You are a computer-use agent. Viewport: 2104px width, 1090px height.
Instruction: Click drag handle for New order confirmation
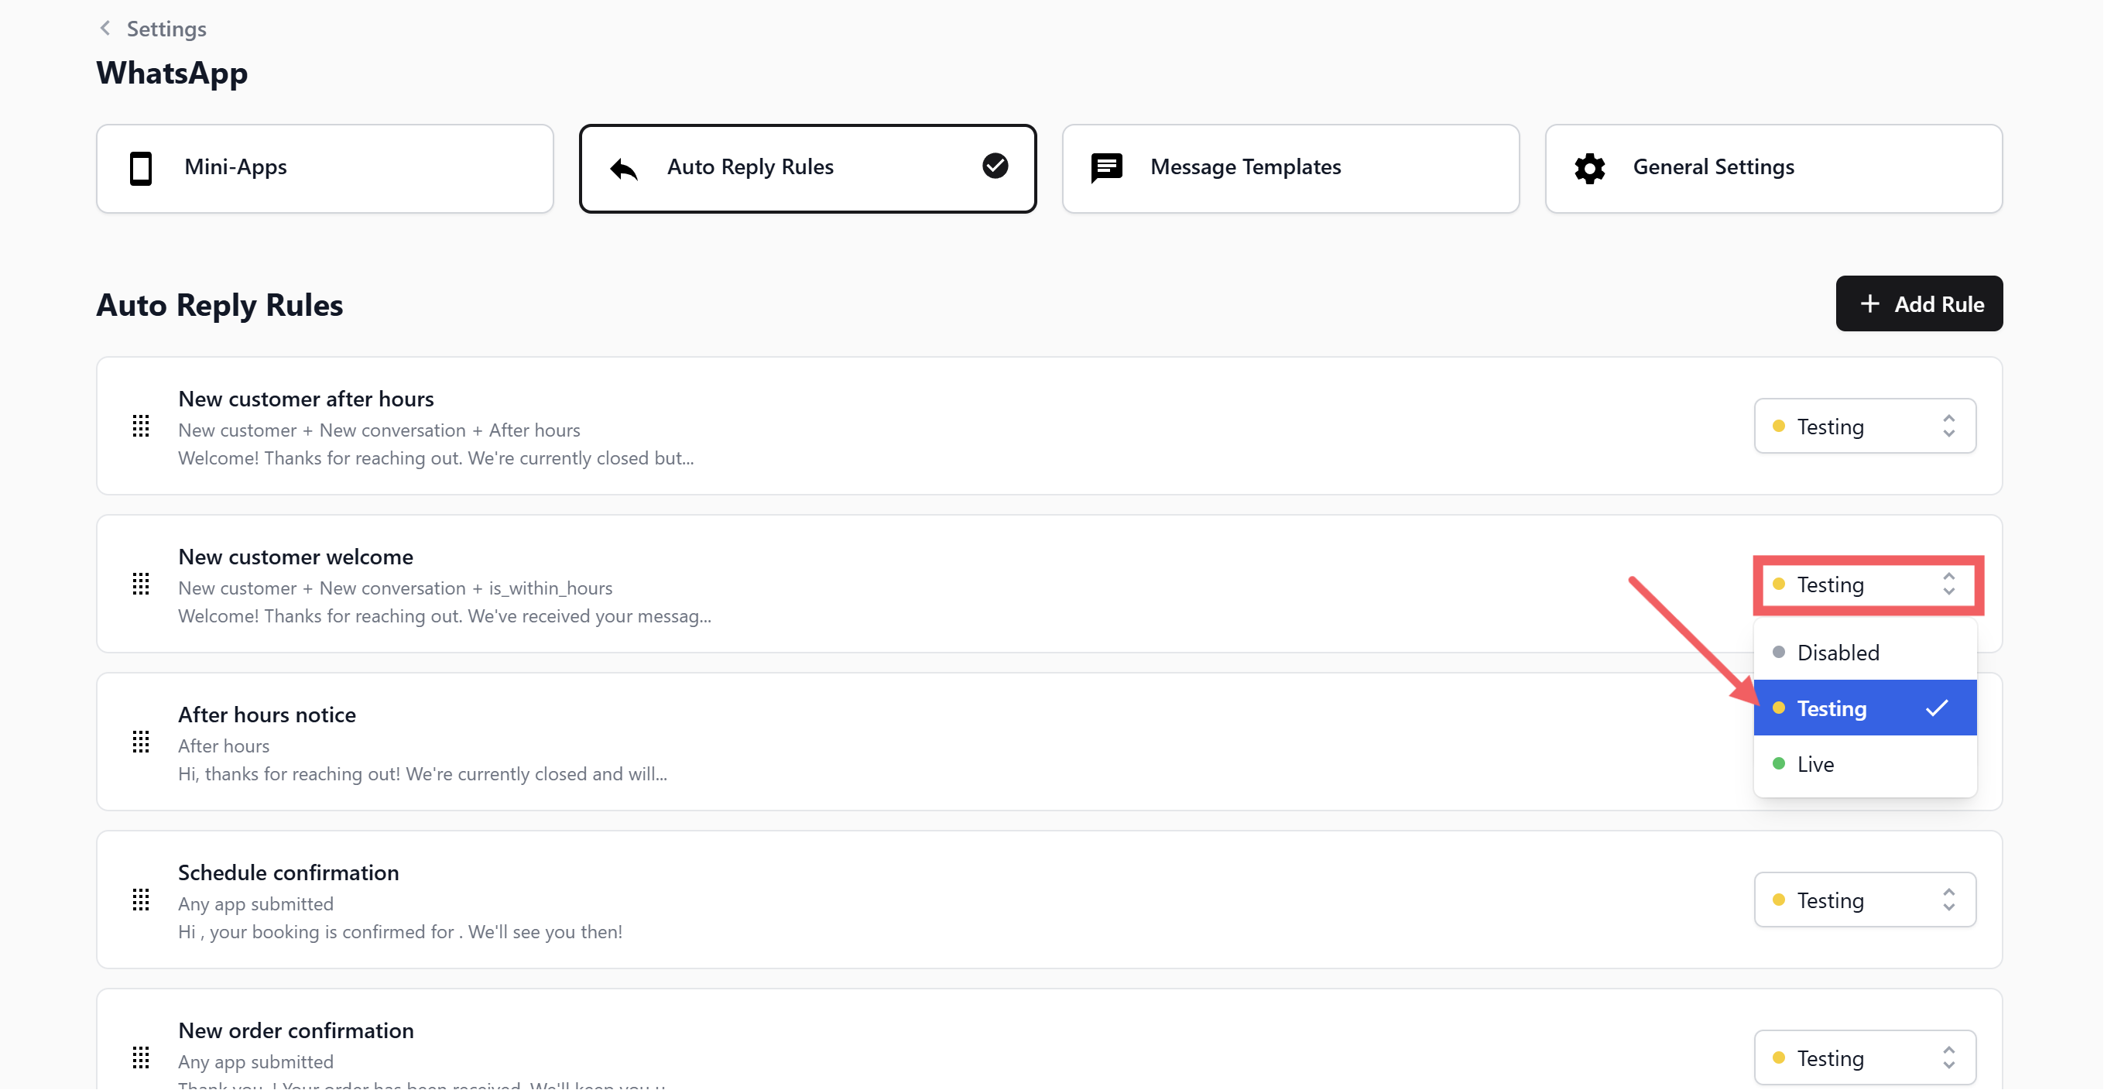[140, 1057]
